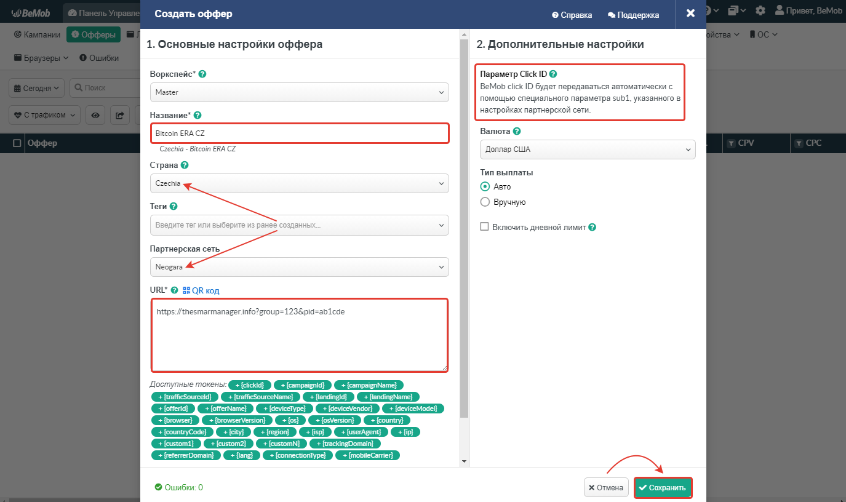This screenshot has width=846, height=502.
Task: Expand the ОС menu
Action: (x=764, y=34)
